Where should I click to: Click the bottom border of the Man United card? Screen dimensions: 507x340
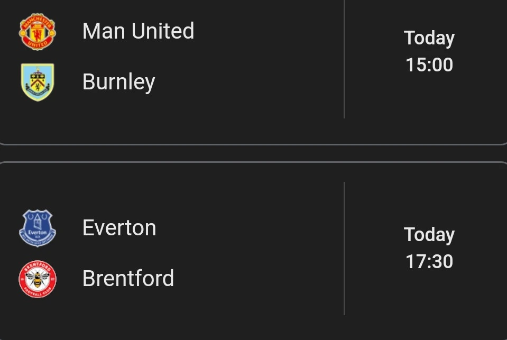pyautogui.click(x=254, y=144)
